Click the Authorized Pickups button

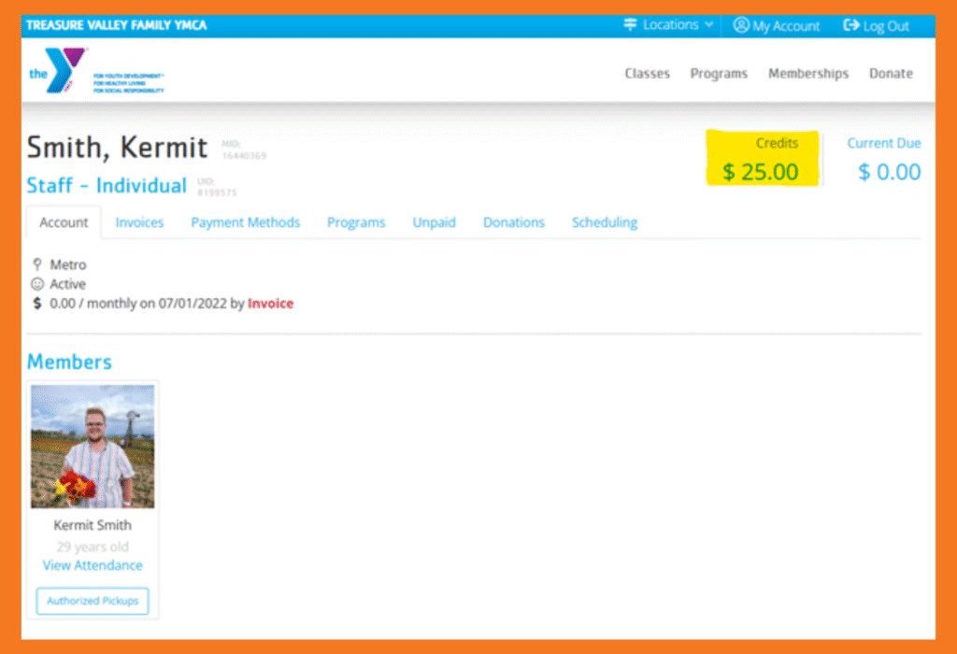(93, 601)
